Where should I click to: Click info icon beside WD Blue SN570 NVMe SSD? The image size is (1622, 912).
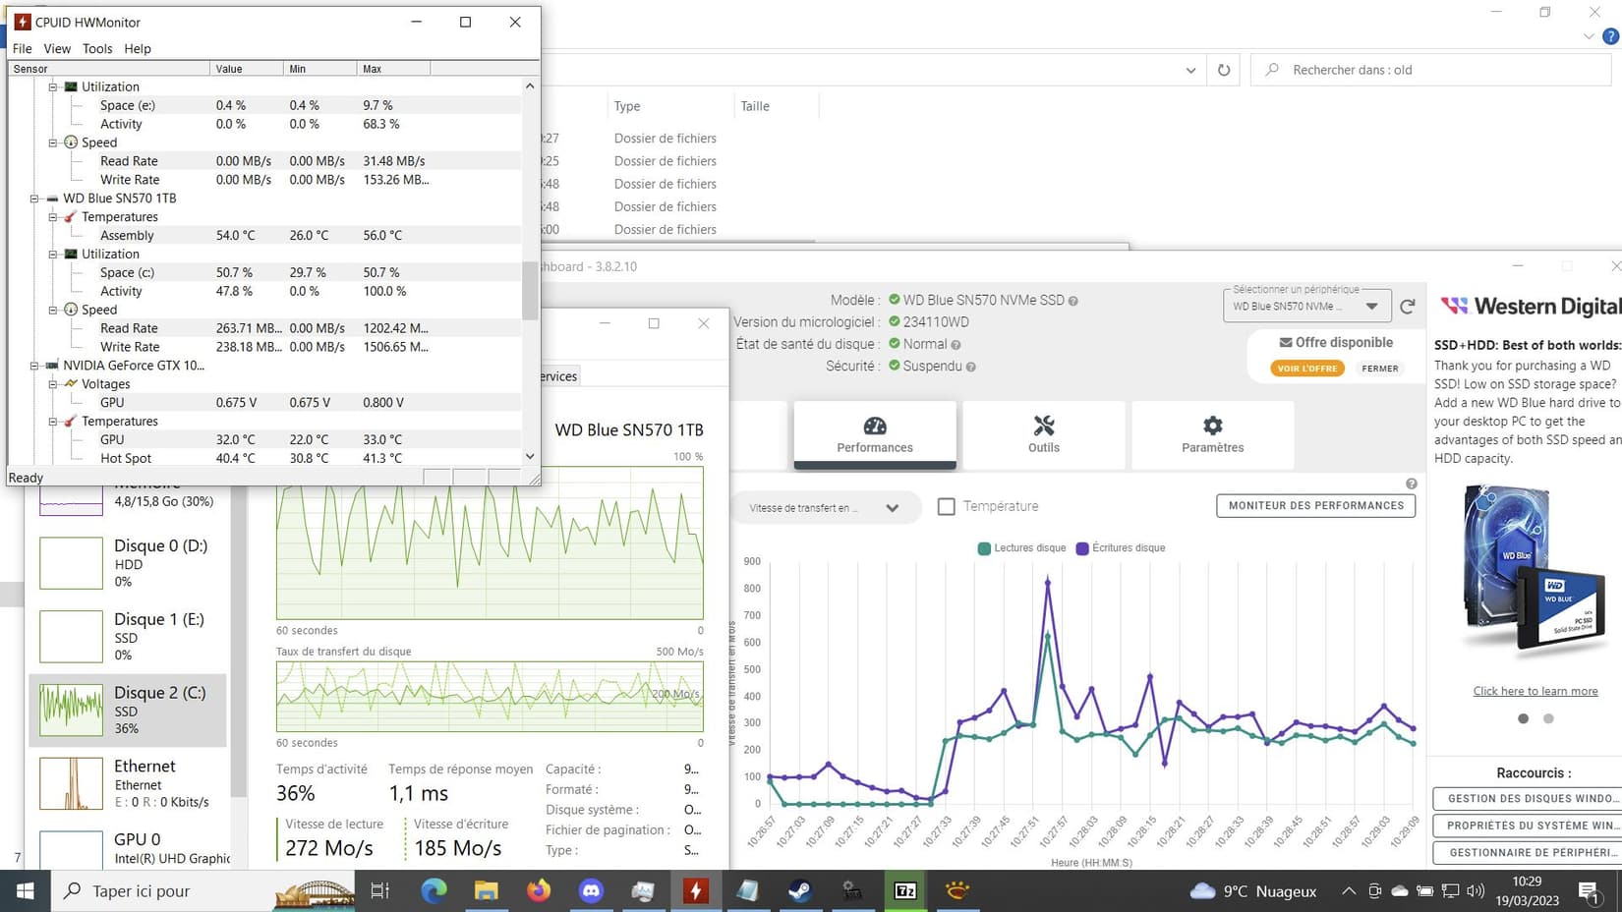(1072, 301)
